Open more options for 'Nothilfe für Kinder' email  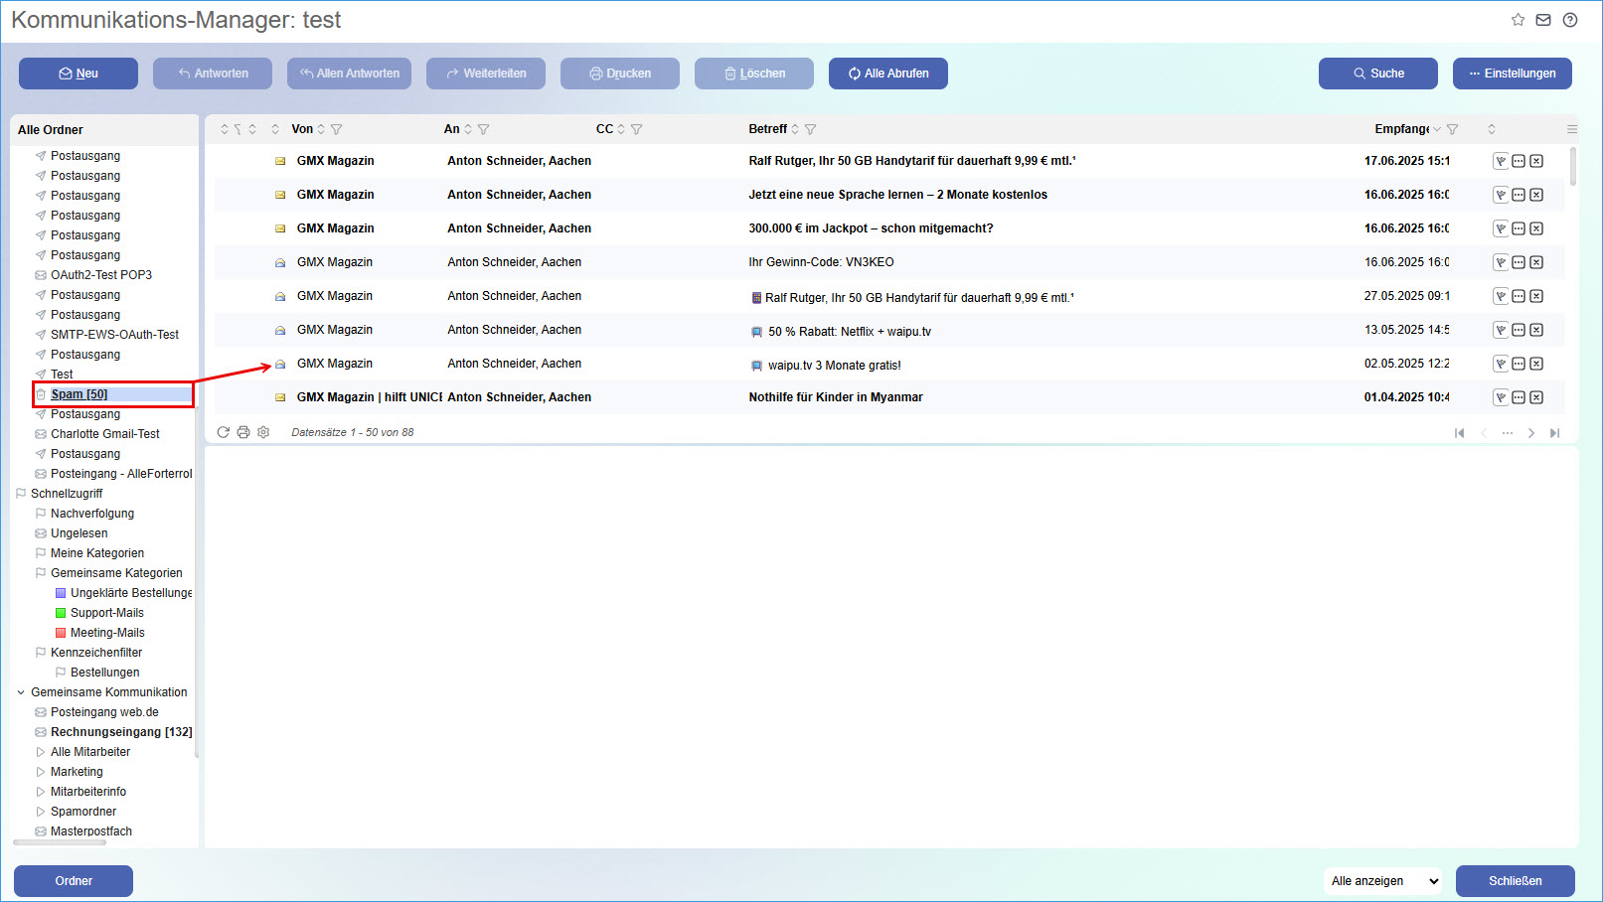tap(1519, 397)
